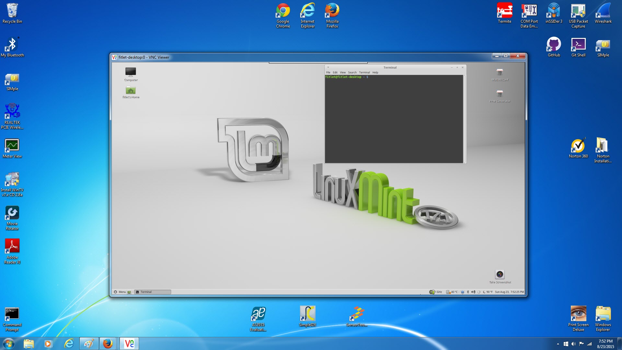Launch inSSIDer 3 desktop shortcut

click(x=554, y=13)
